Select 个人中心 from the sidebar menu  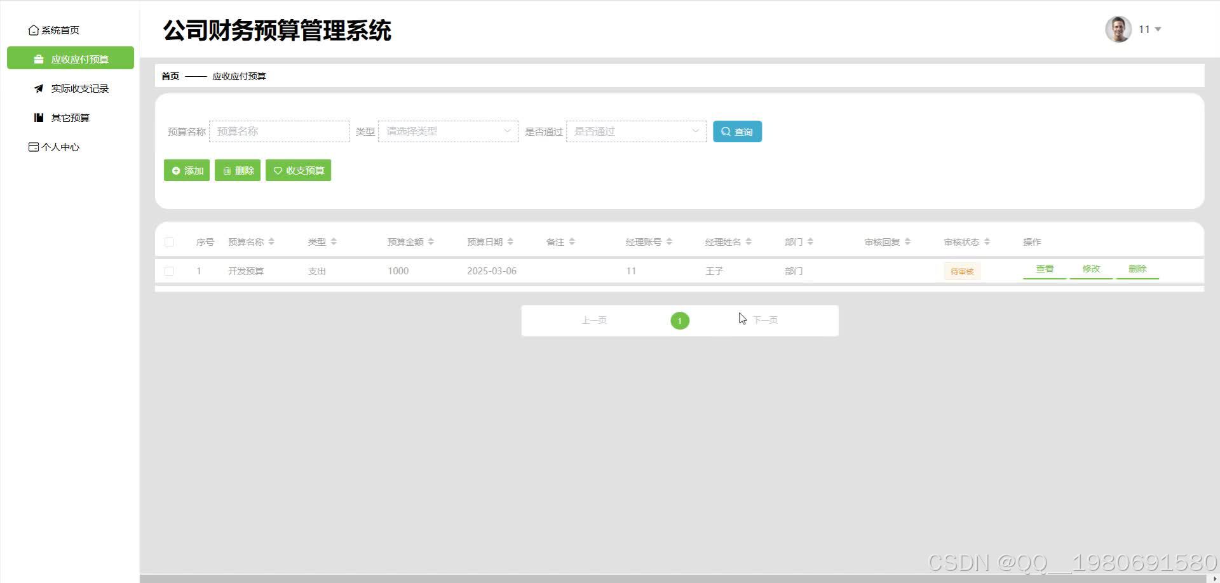point(60,147)
